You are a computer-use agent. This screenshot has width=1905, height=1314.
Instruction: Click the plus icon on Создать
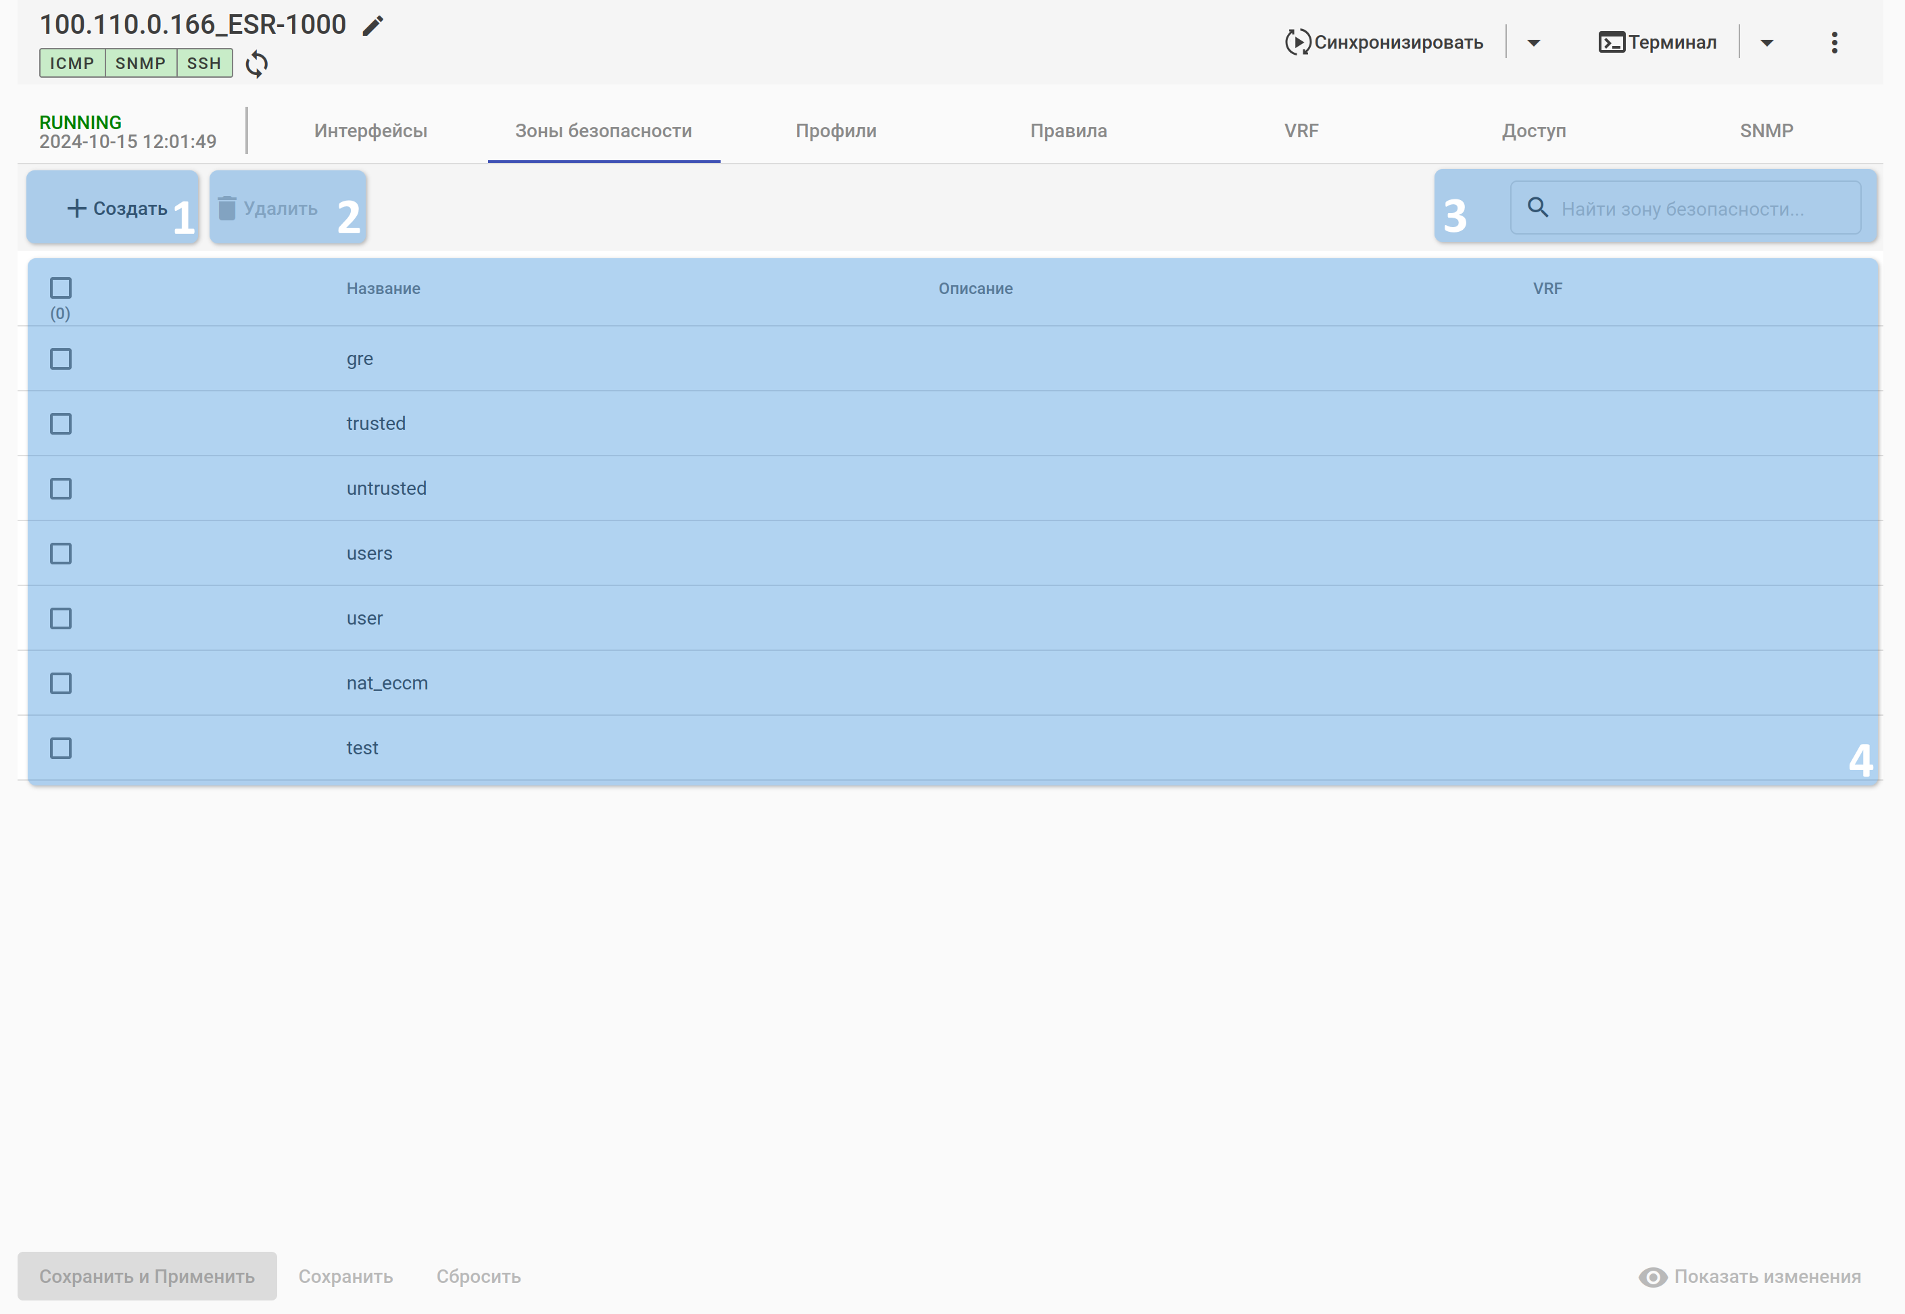coord(76,208)
